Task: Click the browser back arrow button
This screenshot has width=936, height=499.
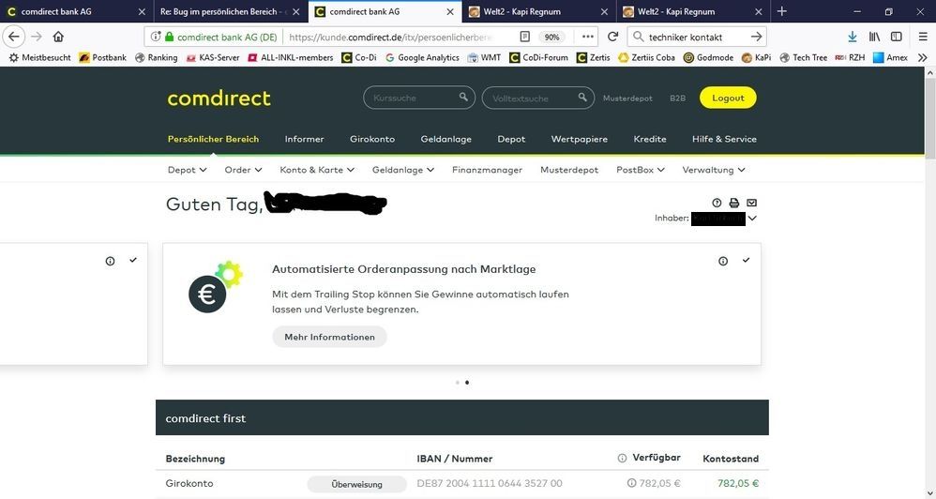Action: (x=14, y=37)
